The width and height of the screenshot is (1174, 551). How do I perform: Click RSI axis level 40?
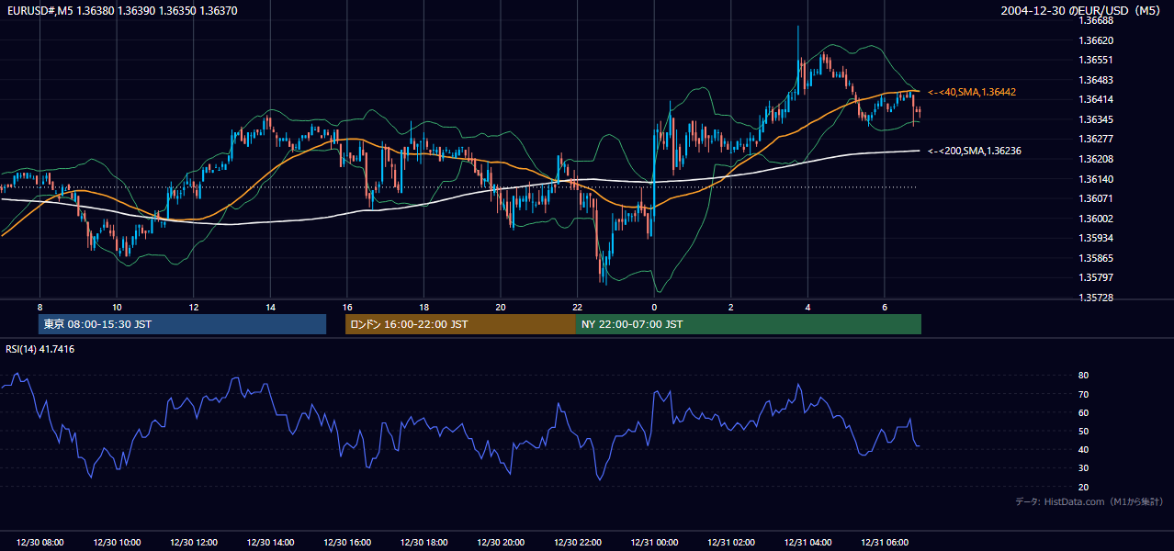coord(1083,449)
